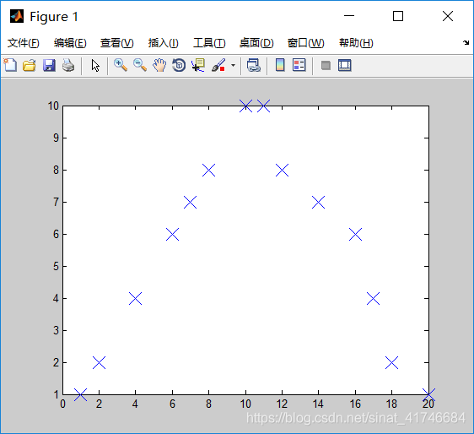Image resolution: width=474 pixels, height=434 pixels.
Task: Click the y-axis tick label 5
Action: (x=56, y=266)
